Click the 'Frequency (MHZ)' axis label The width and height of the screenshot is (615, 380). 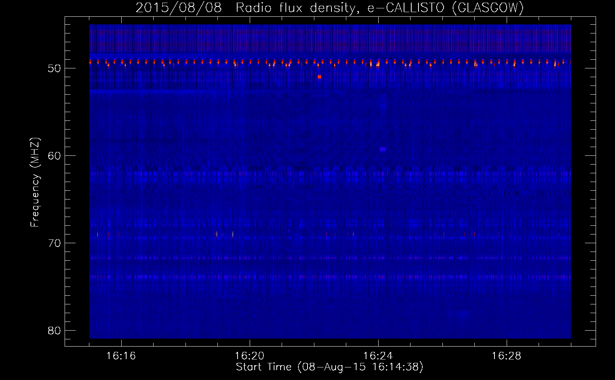click(x=35, y=182)
